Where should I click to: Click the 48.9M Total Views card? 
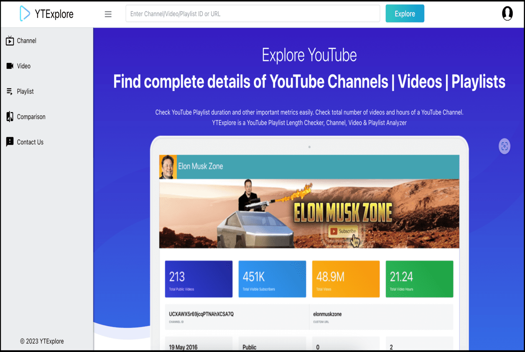tap(346, 279)
